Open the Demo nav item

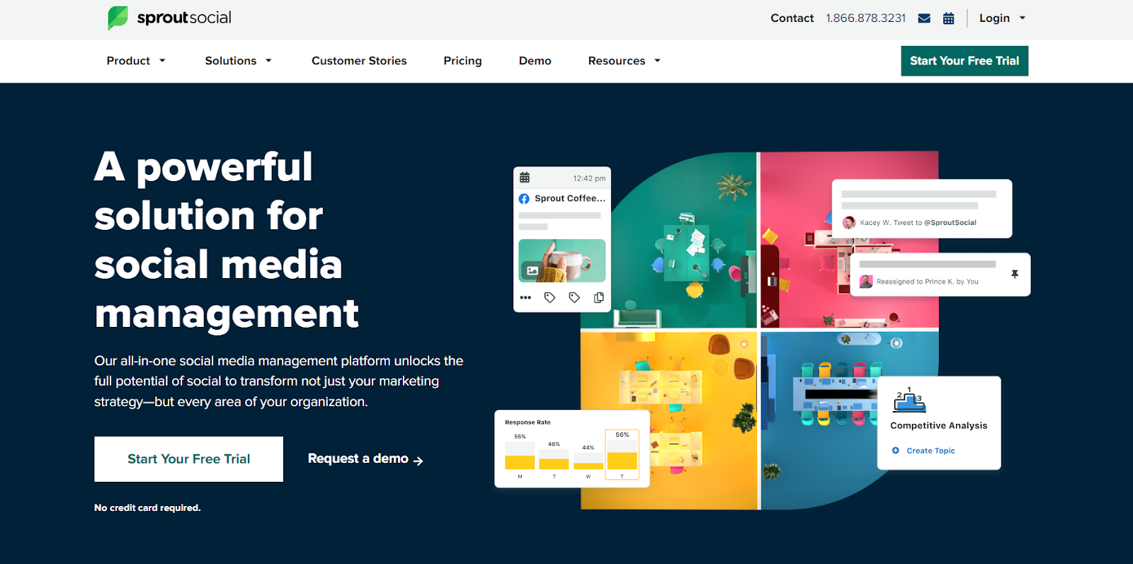(535, 61)
